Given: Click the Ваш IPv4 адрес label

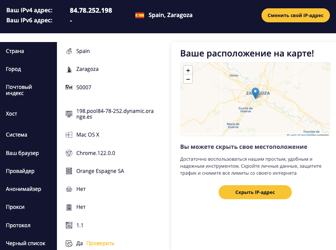Looking at the screenshot, I should (x=29, y=10).
